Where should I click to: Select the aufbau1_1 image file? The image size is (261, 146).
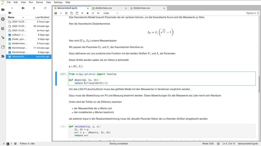coord(29,35)
